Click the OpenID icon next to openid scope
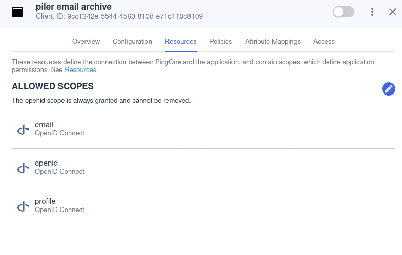The image size is (402, 255). (23, 168)
